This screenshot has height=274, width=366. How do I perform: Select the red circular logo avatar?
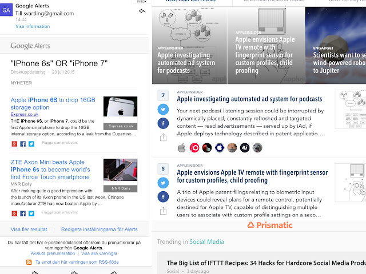(x=194, y=148)
